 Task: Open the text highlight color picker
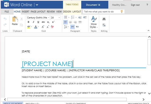[x=31, y=27]
